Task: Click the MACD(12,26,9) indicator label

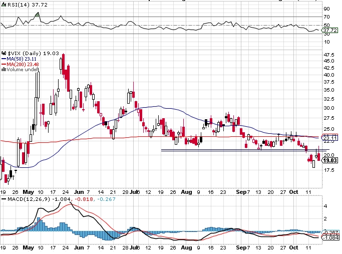Action: (x=29, y=199)
